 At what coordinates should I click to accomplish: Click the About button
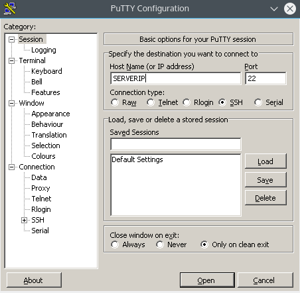[x=34, y=280]
